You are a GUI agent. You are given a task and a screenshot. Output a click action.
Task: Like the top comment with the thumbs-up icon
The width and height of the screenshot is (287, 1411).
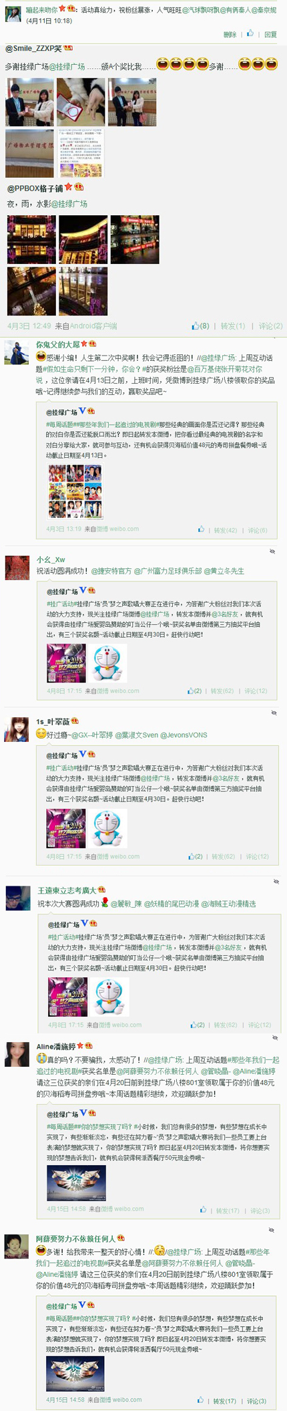(x=251, y=33)
